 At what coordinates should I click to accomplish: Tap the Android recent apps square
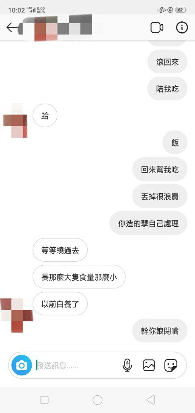click(x=44, y=400)
